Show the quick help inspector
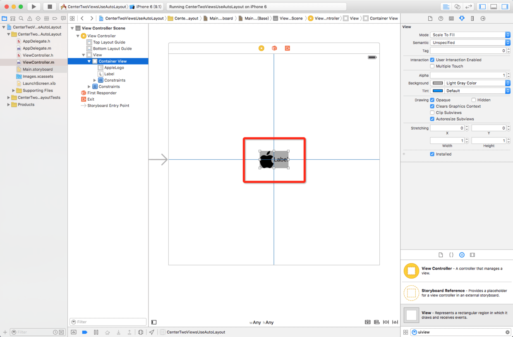 pyautogui.click(x=441, y=19)
